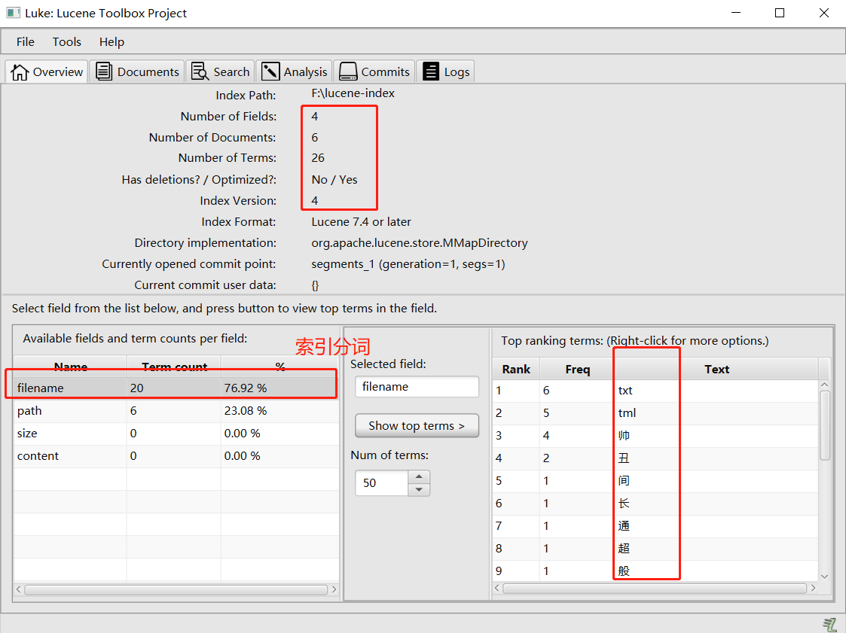
Task: Click the Freq column header
Action: 577,369
